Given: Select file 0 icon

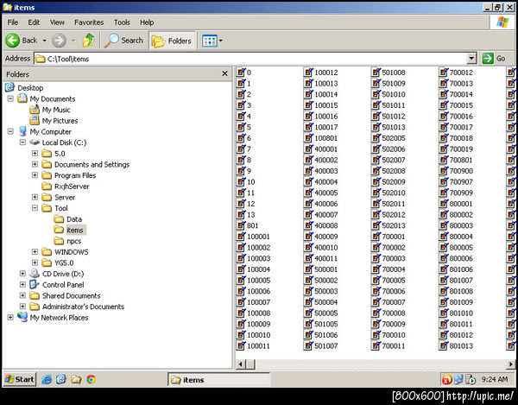Looking at the screenshot, I should click(x=241, y=72).
